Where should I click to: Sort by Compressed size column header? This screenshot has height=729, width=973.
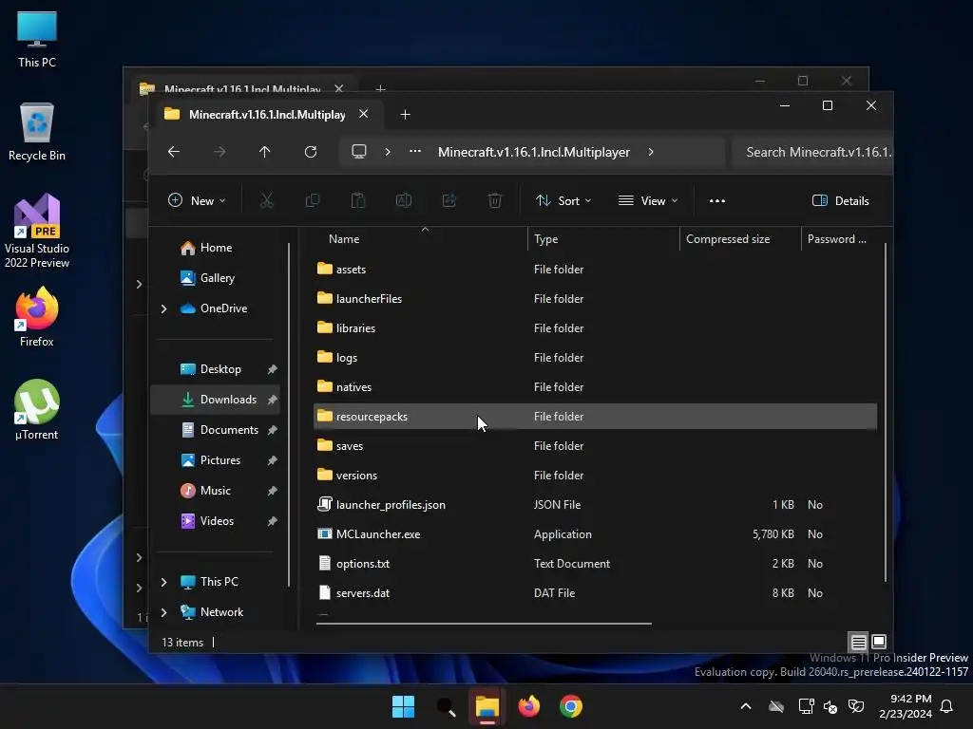[x=740, y=238]
